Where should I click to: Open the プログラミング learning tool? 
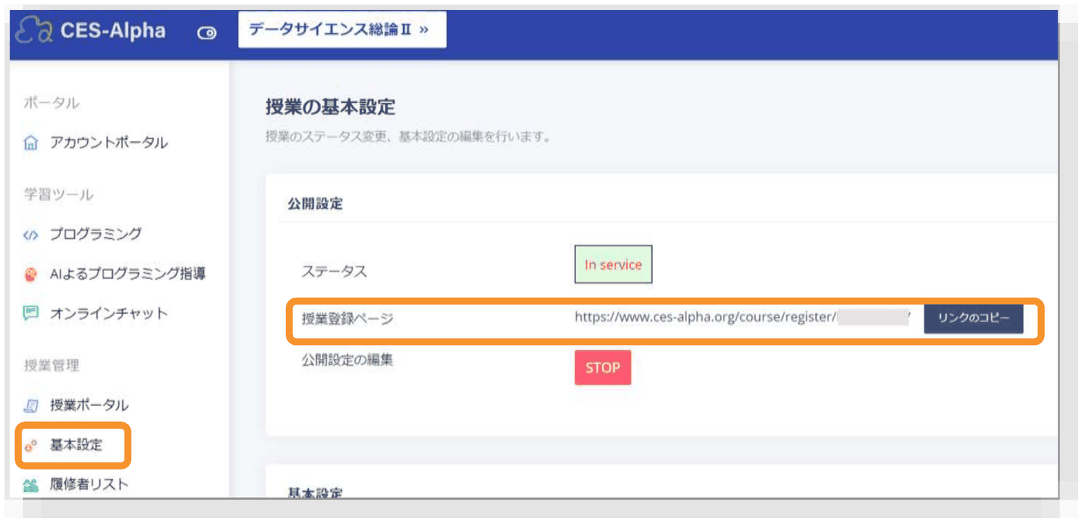coord(96,234)
